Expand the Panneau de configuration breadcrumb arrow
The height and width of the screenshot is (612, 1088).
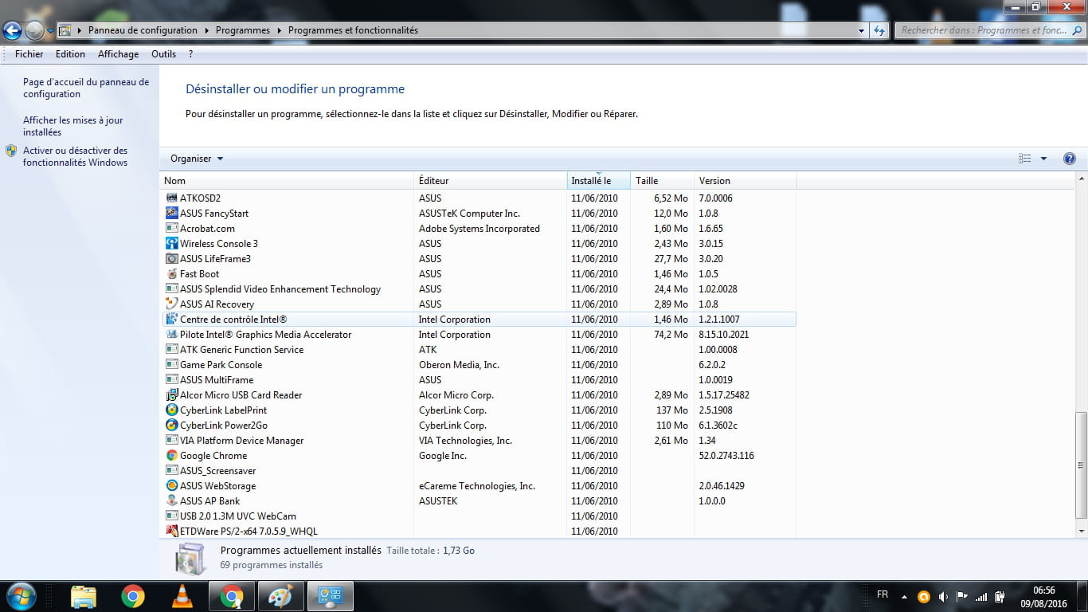[x=206, y=30]
